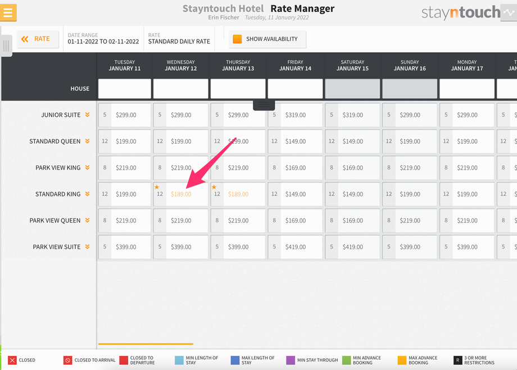Click the House cell for Monday January 17
Screen dimensions: 517x370
467,89
